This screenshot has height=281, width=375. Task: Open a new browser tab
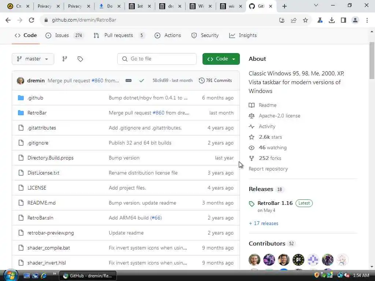click(284, 6)
